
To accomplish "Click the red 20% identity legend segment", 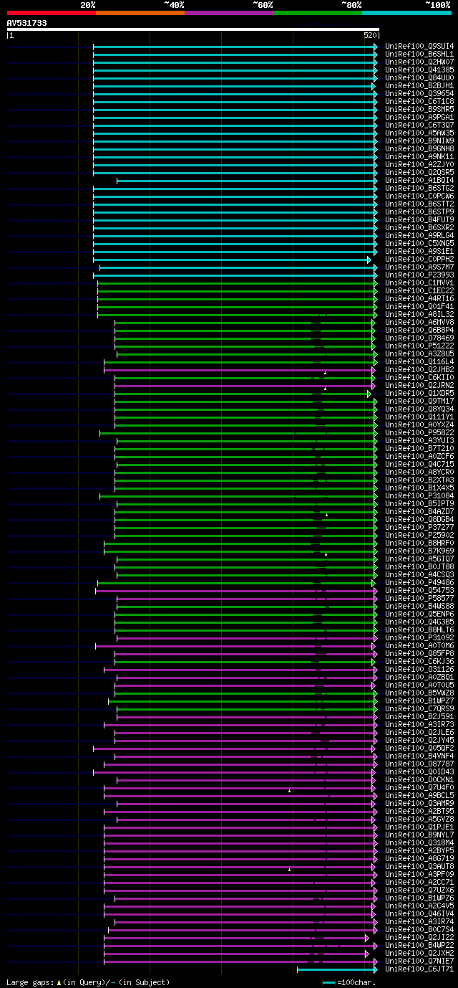I will (51, 13).
